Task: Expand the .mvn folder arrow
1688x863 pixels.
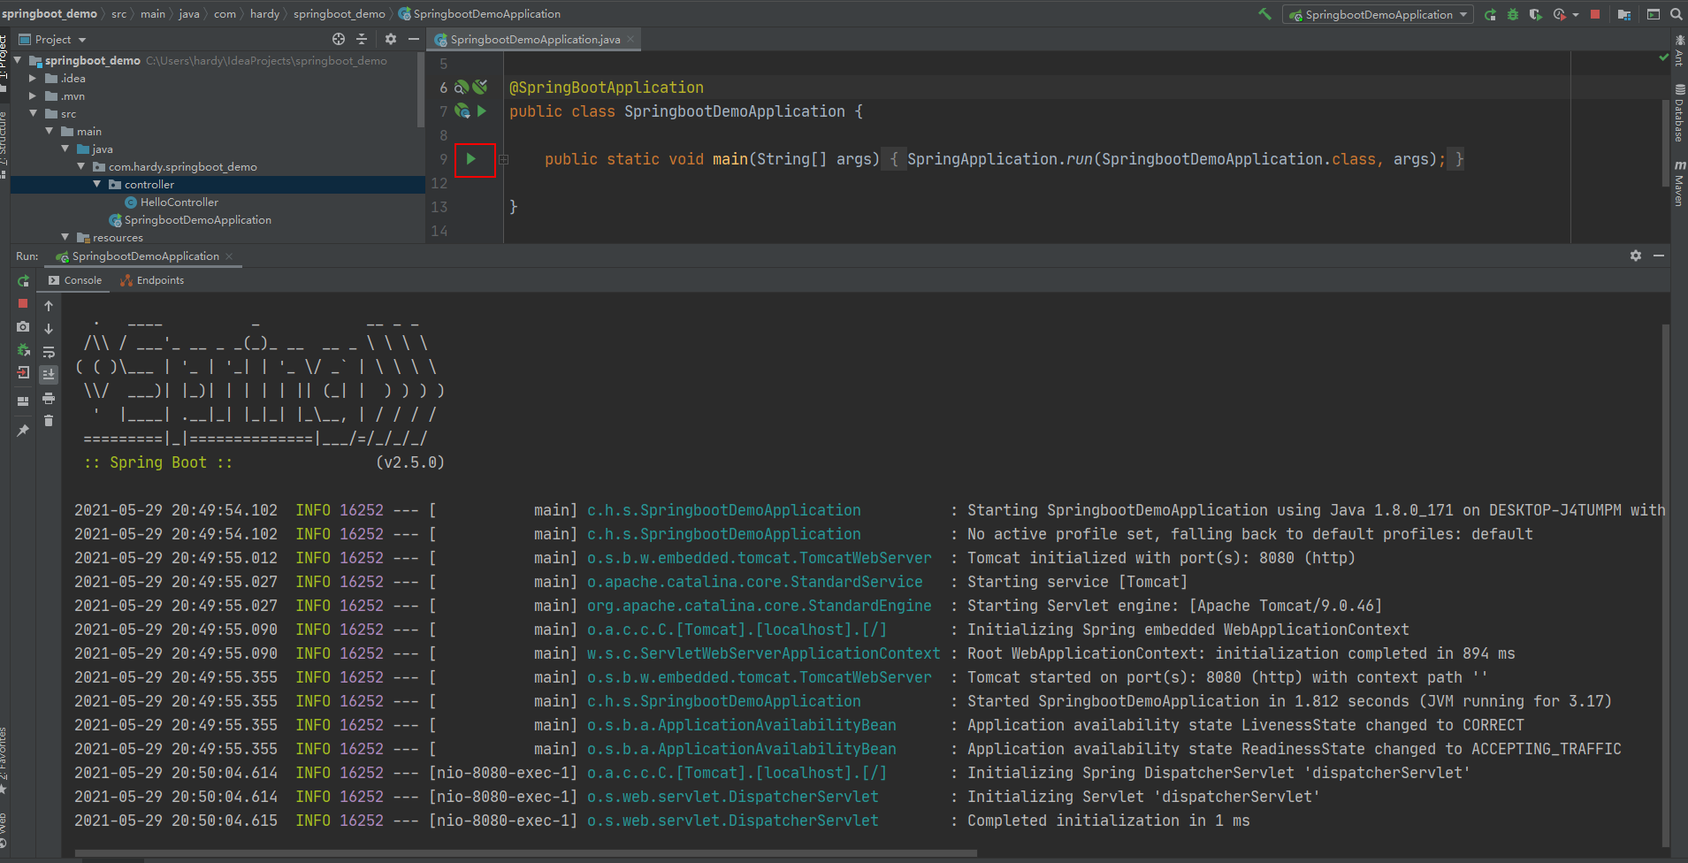Action: [34, 95]
